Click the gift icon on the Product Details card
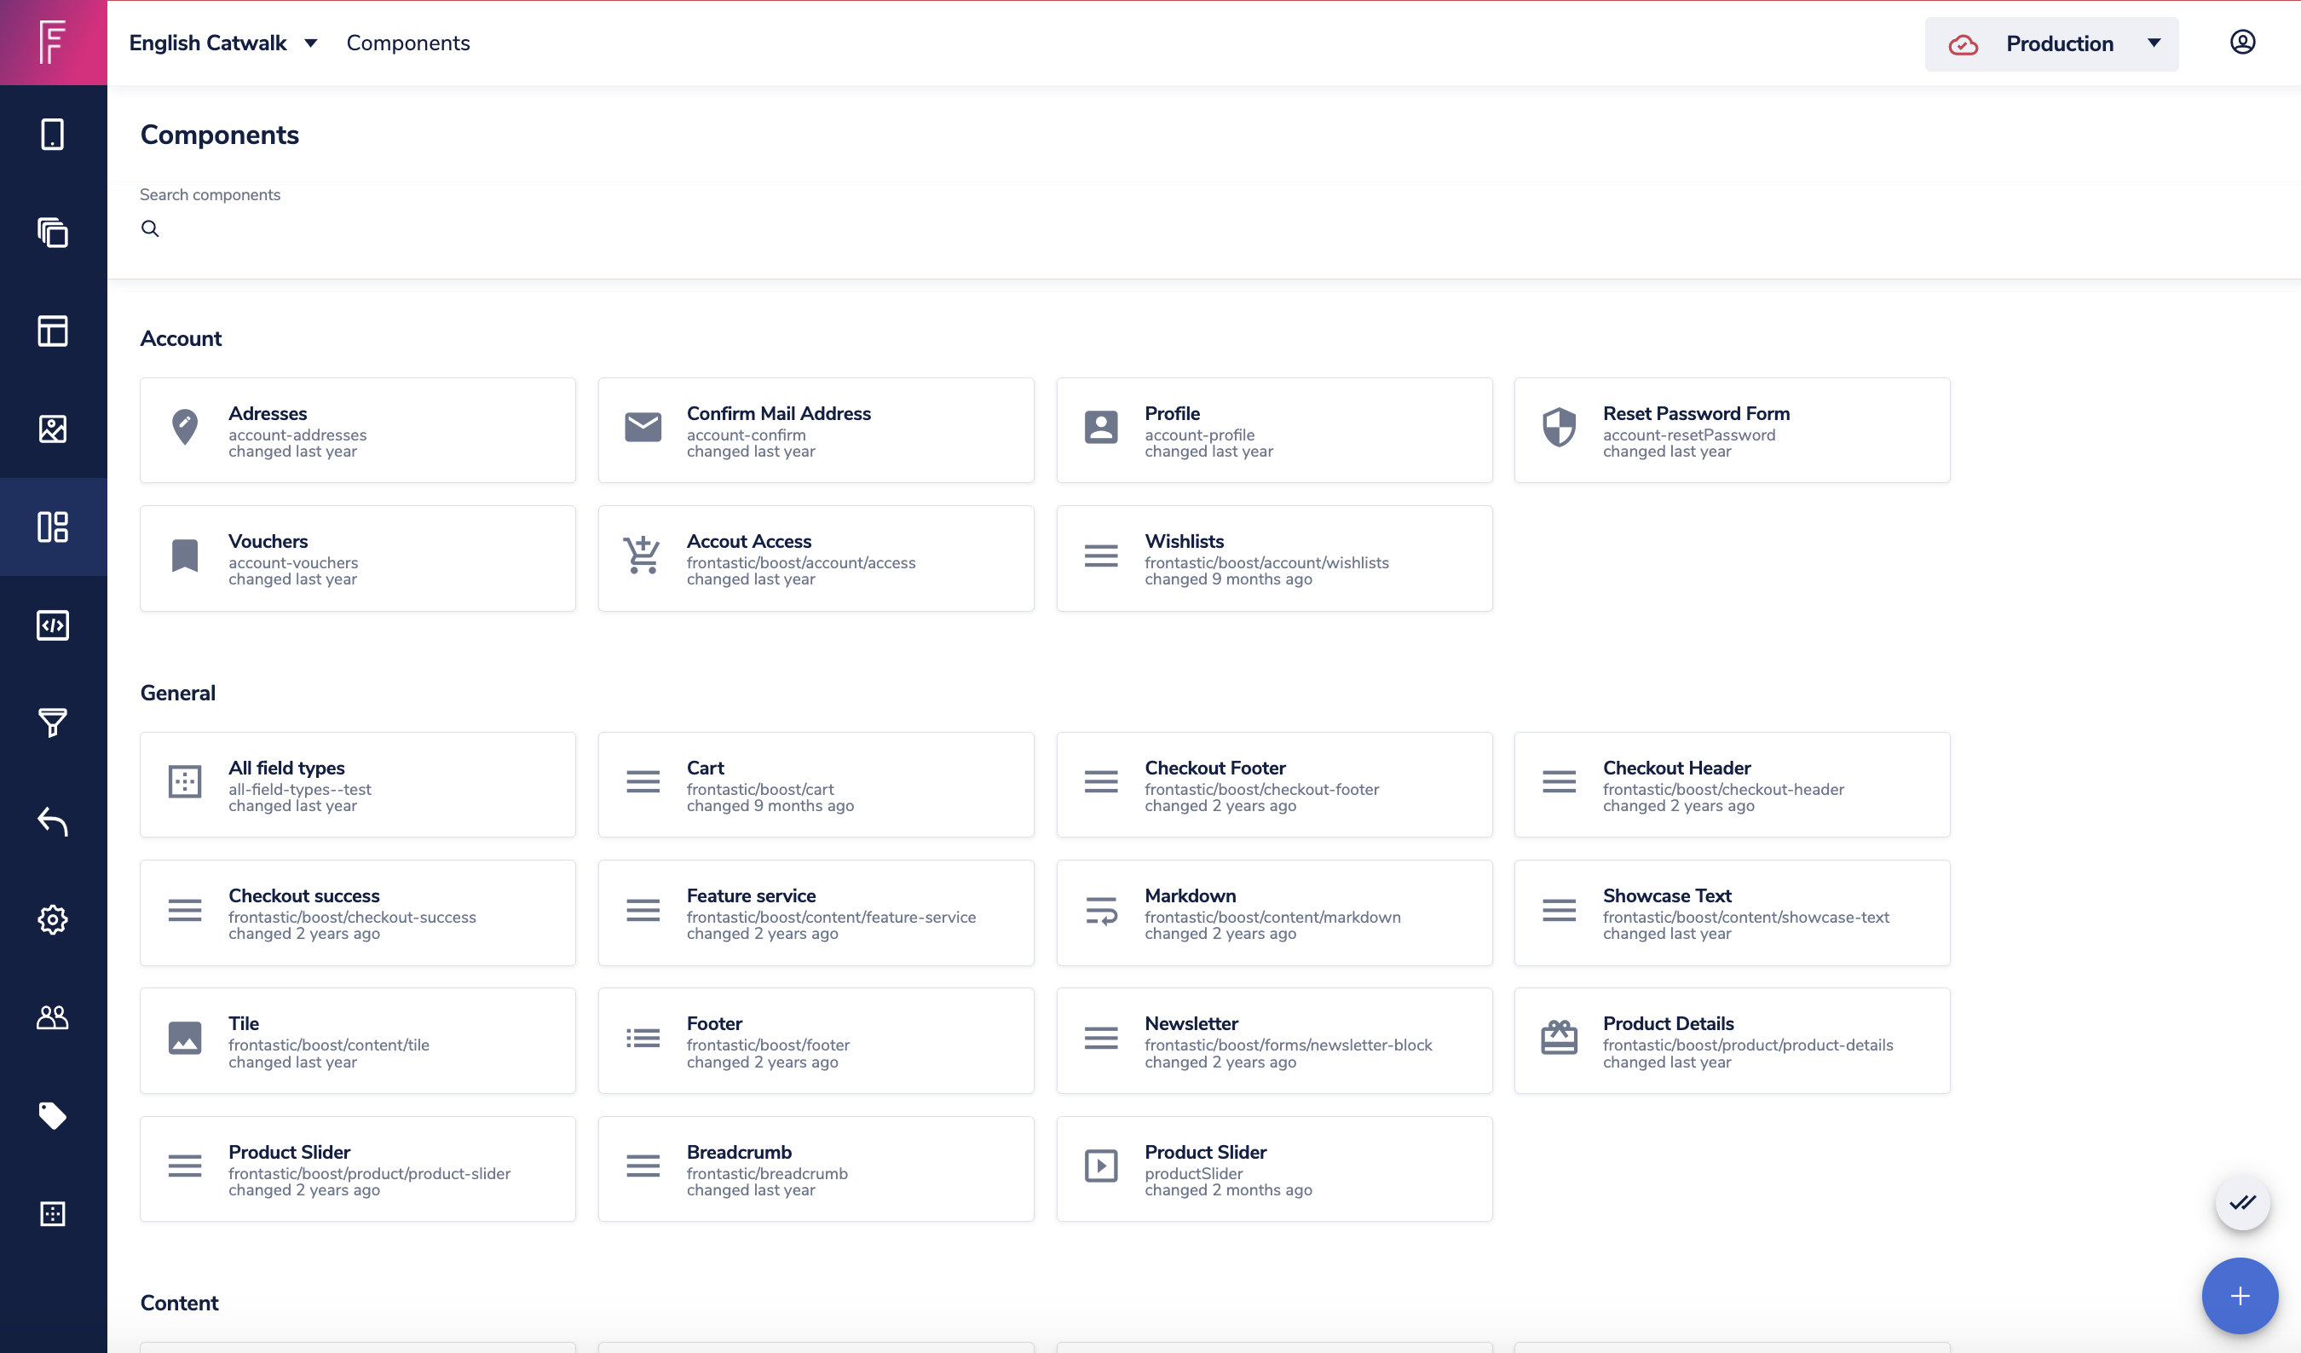 [x=1560, y=1038]
